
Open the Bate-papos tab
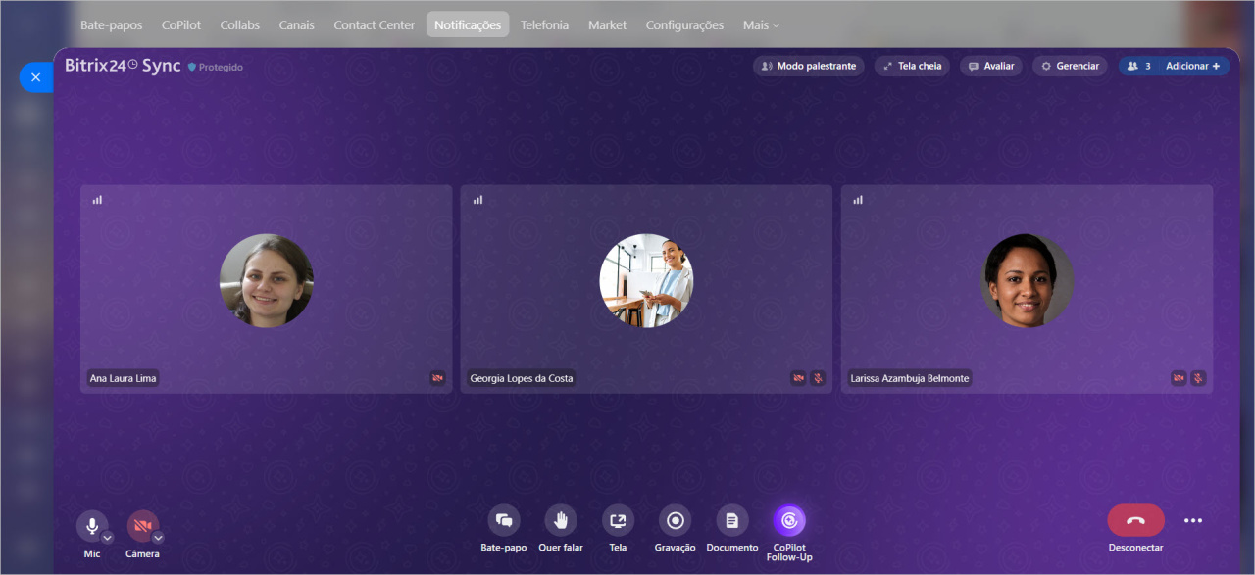(111, 24)
